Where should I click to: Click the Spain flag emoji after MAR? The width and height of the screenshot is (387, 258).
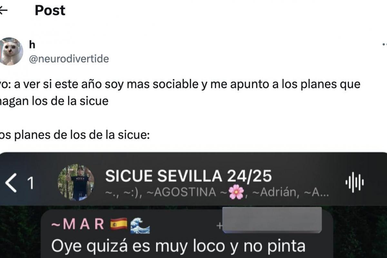coord(119,225)
